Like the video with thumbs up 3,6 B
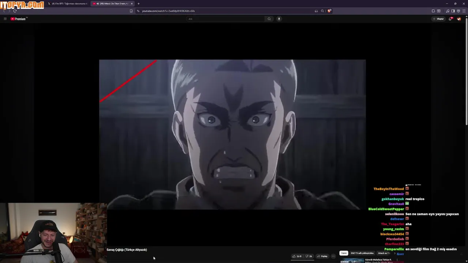 pos(297,256)
